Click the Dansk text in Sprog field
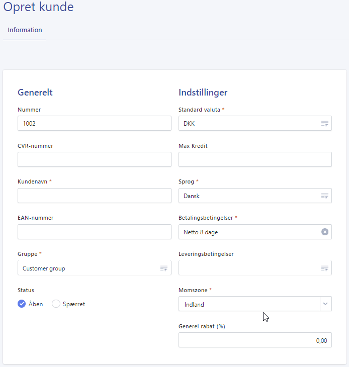Image resolution: width=349 pixels, height=367 pixels. [192, 196]
